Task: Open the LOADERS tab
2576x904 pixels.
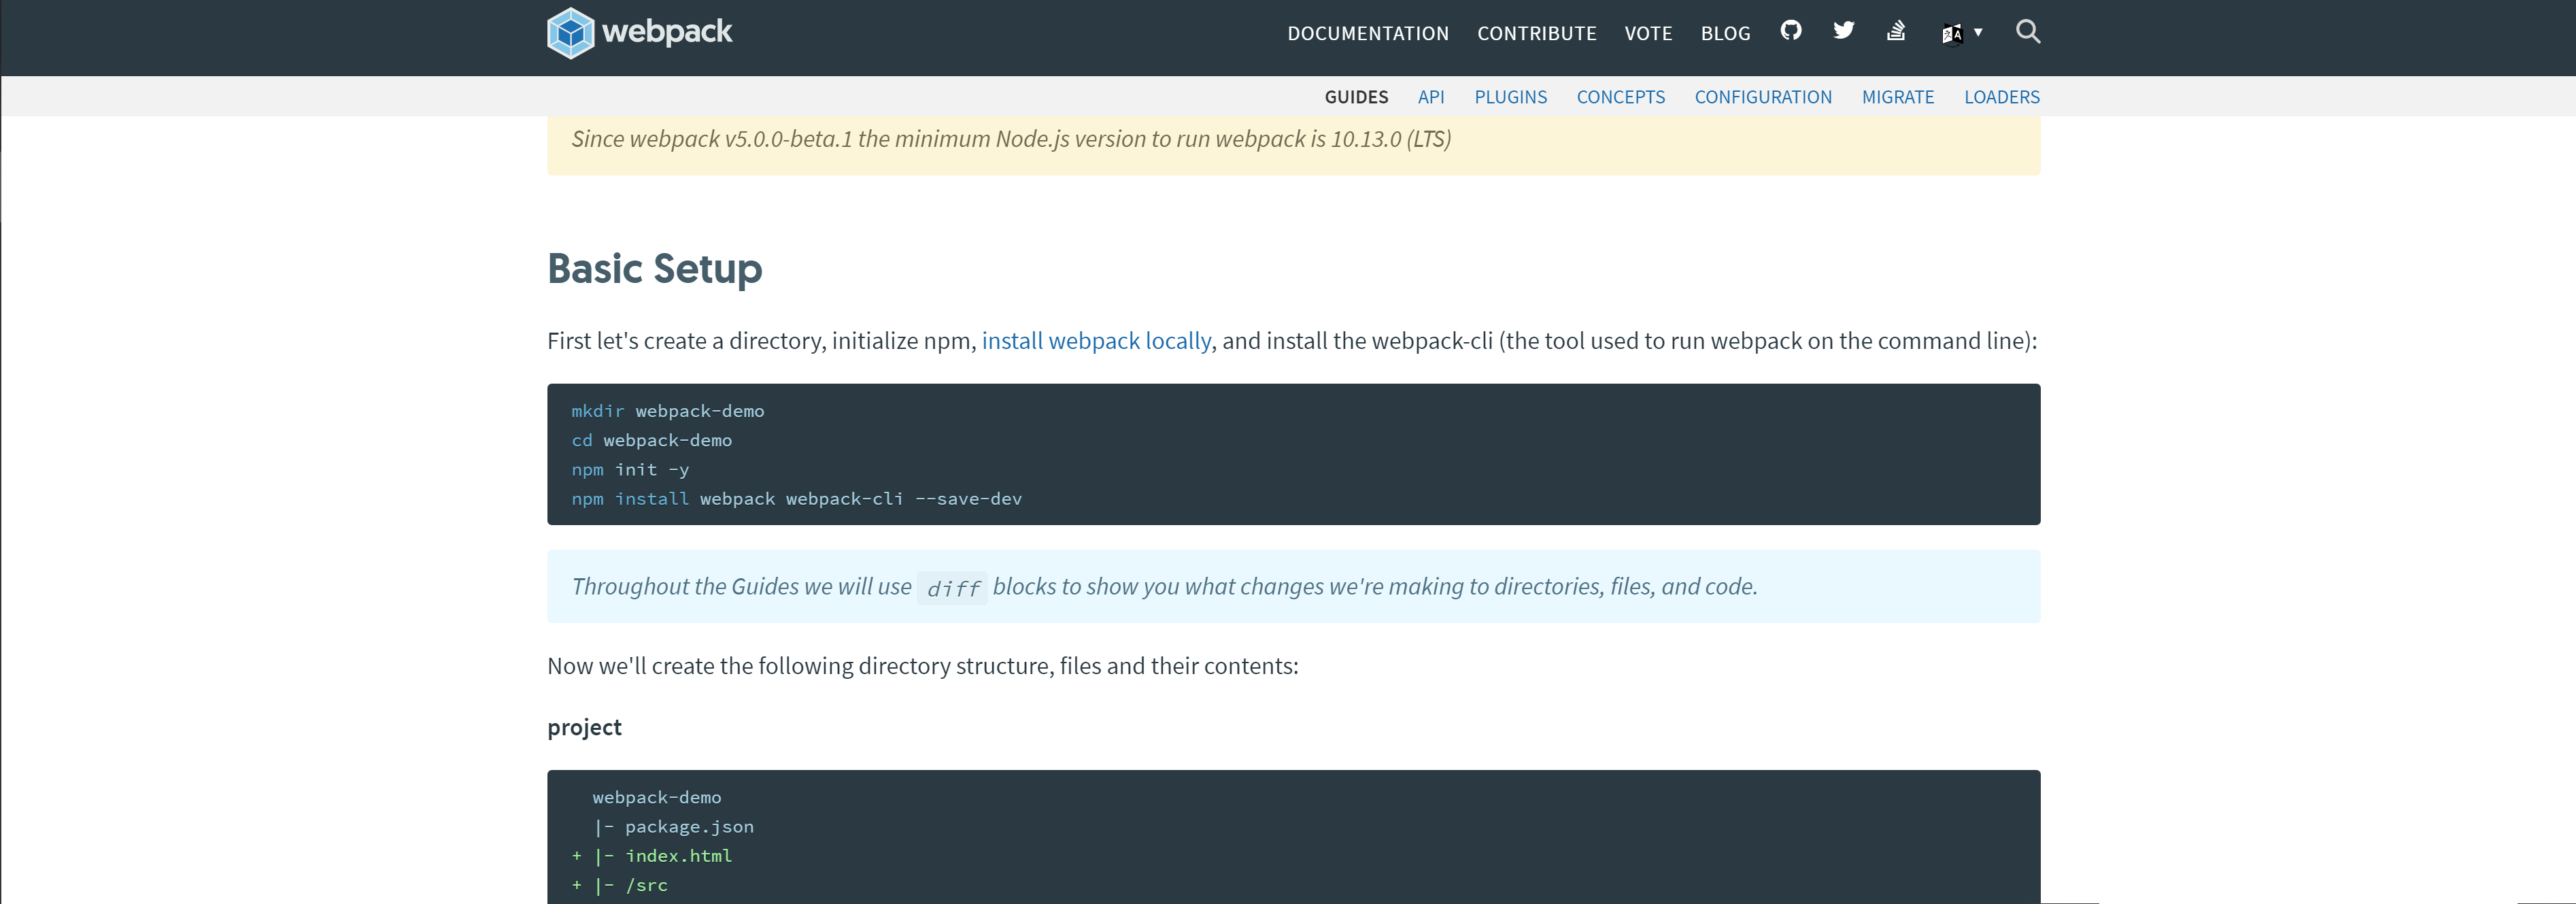Action: pyautogui.click(x=2001, y=96)
